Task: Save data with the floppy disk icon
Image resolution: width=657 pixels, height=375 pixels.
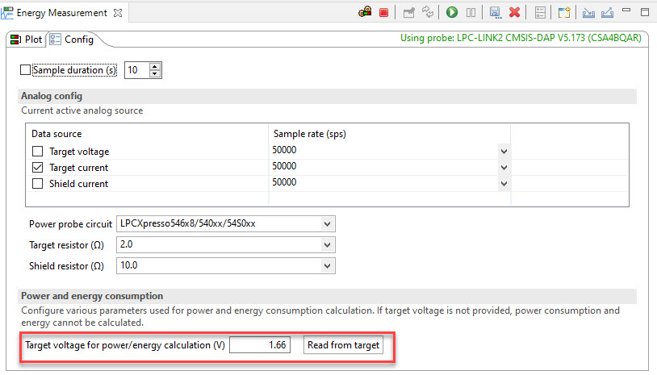Action: click(495, 13)
